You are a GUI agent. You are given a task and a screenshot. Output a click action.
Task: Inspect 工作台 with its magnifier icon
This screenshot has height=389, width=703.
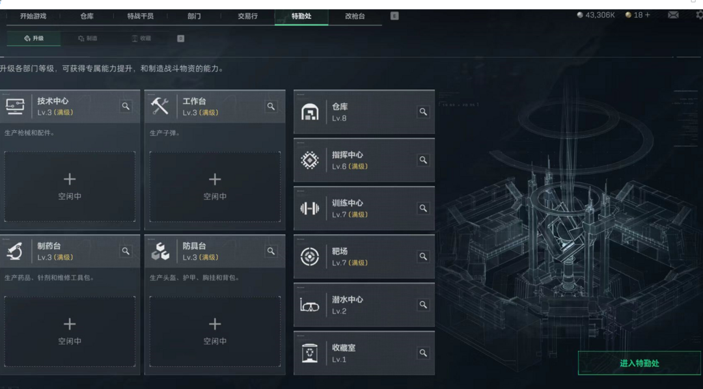click(271, 106)
